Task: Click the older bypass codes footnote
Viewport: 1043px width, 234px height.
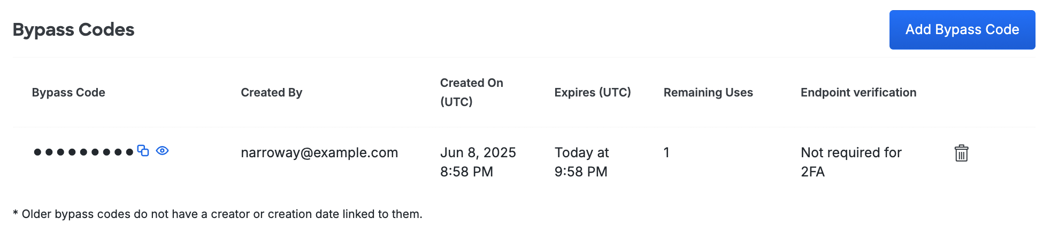Action: [218, 214]
